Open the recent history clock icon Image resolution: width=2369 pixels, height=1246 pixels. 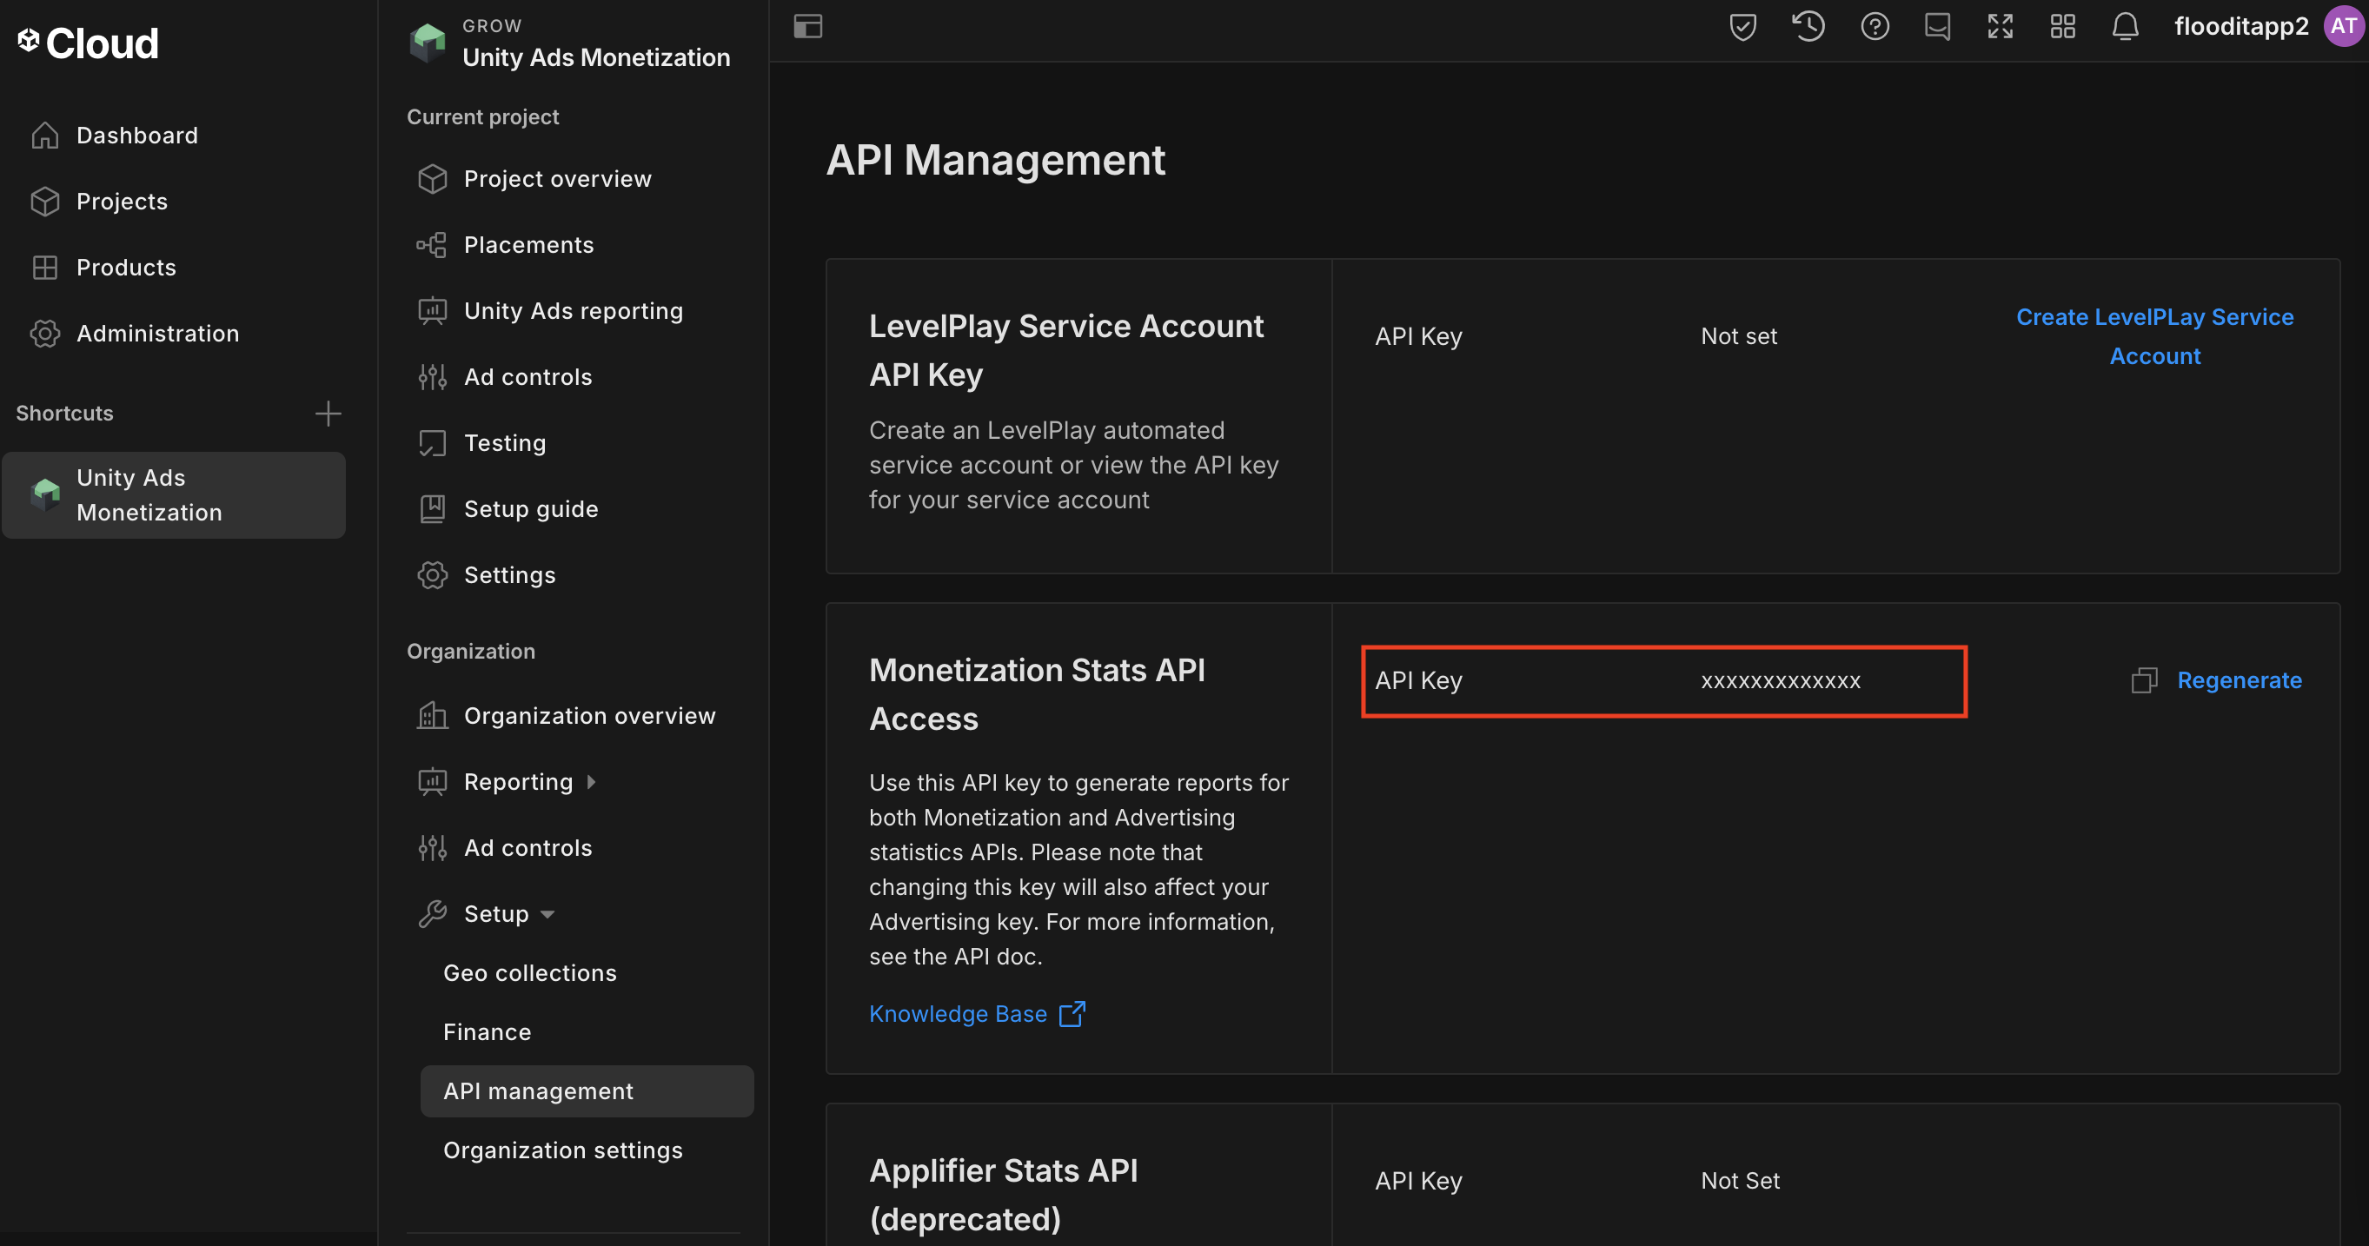(1808, 26)
